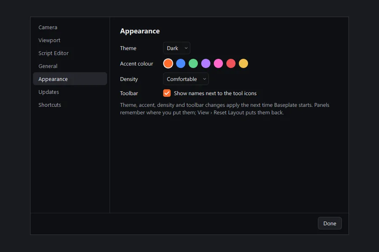Open the Theme dropdown set to Dark

coord(177,48)
